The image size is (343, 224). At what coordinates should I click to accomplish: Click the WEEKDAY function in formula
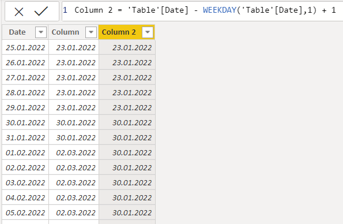click(x=220, y=10)
